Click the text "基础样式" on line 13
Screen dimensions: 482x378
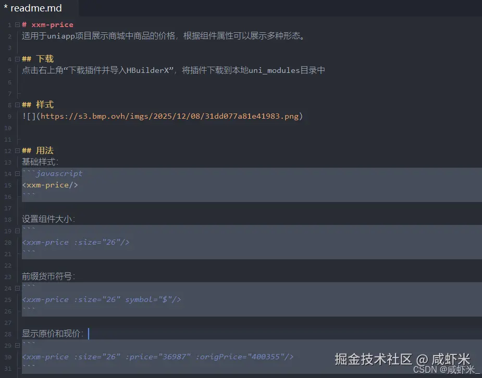pos(35,162)
